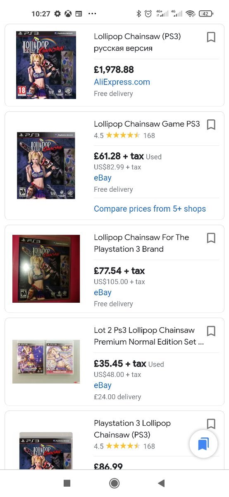Bookmark the AliExpress Lollipop Chainsaw listing

tap(211, 37)
